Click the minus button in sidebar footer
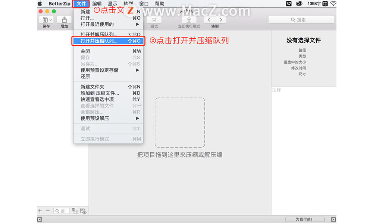This screenshot has height=223, width=373. [x=48, y=211]
